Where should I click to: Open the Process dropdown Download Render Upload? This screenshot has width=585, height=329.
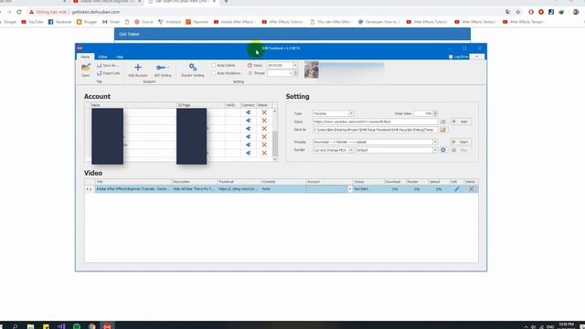pyautogui.click(x=435, y=143)
